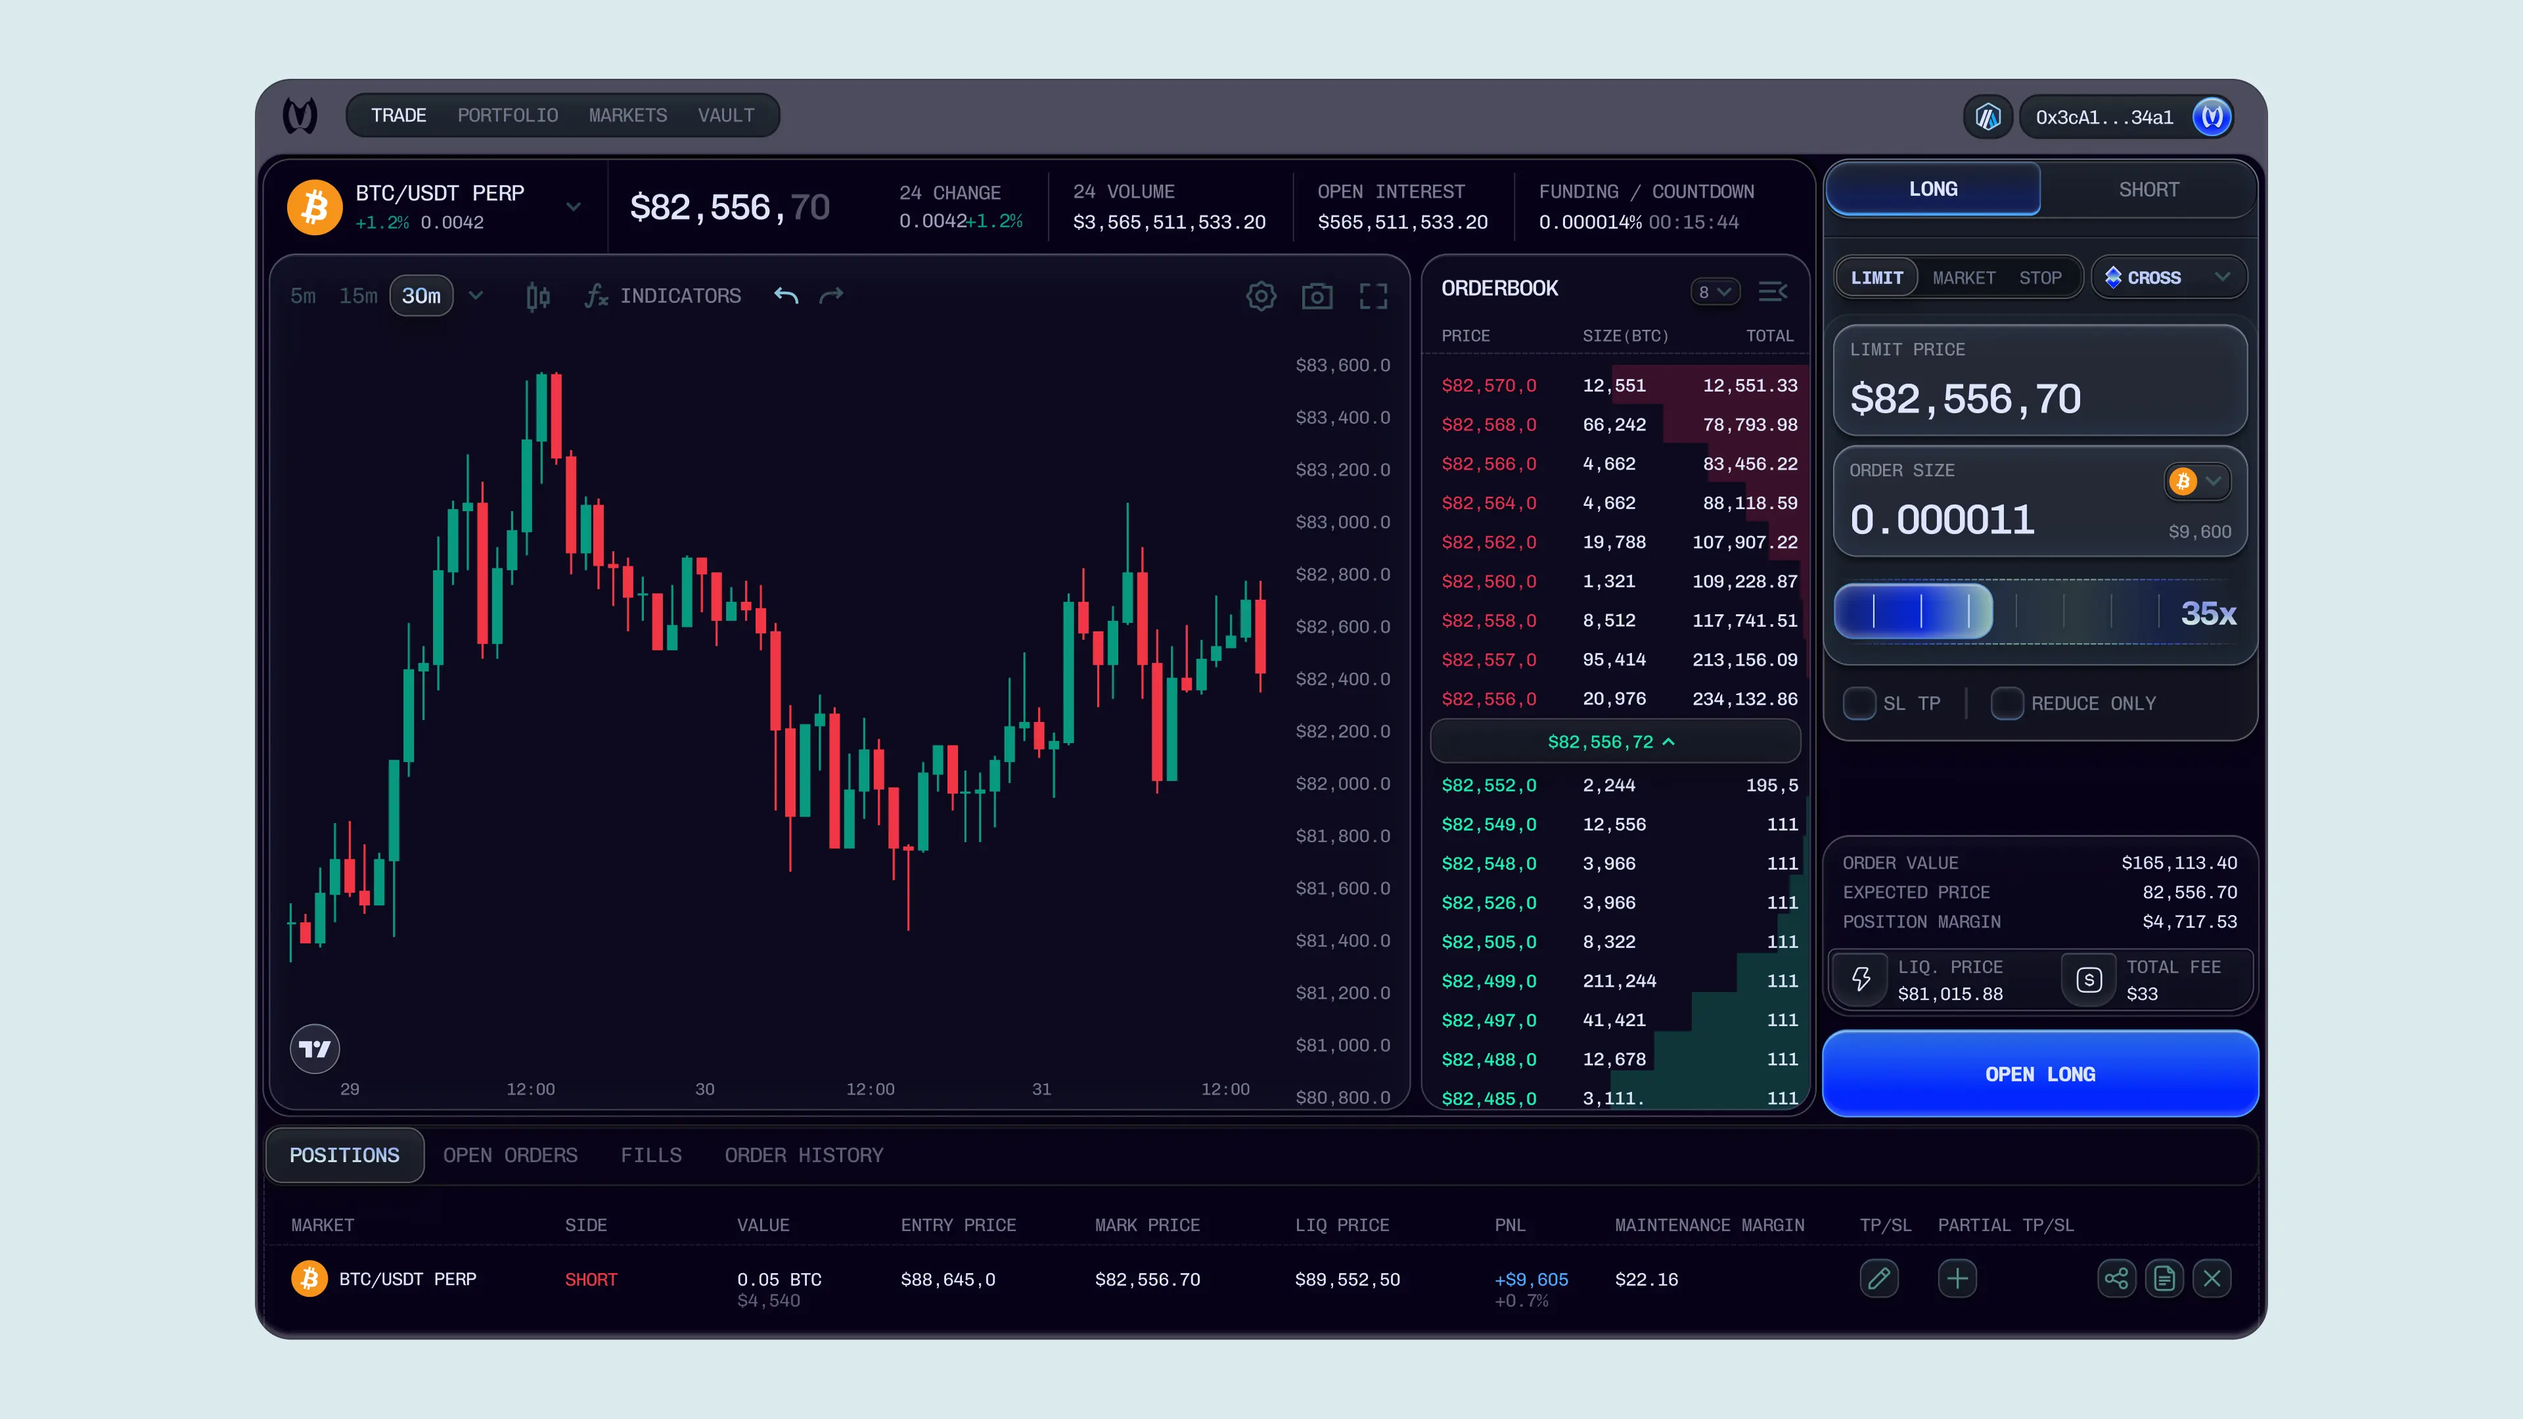Take a chart snapshot with camera icon

pos(1317,296)
